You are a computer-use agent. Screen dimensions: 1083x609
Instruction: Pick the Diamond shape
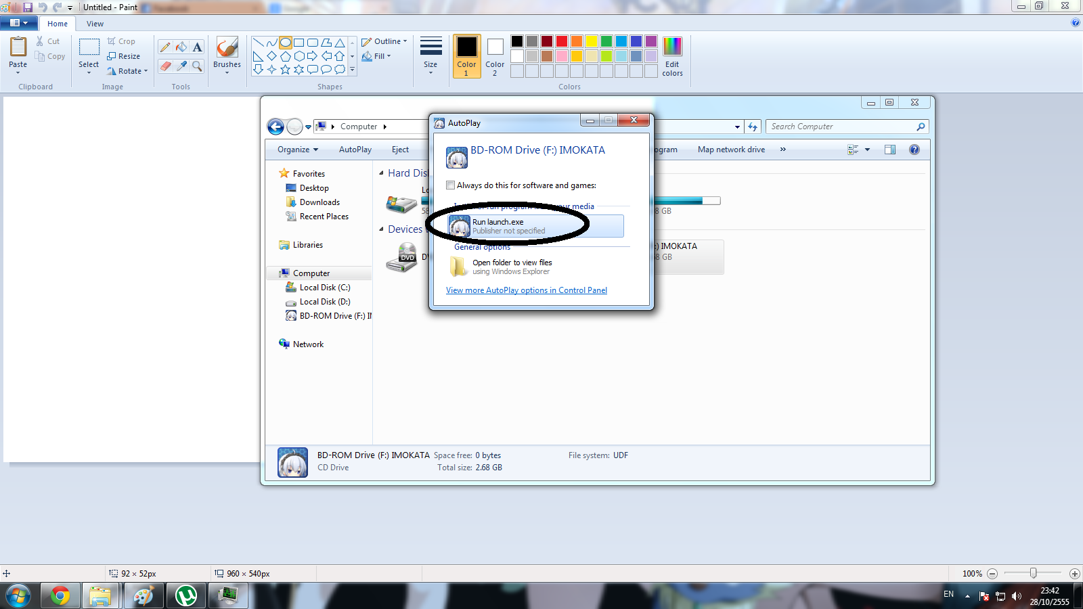(272, 56)
